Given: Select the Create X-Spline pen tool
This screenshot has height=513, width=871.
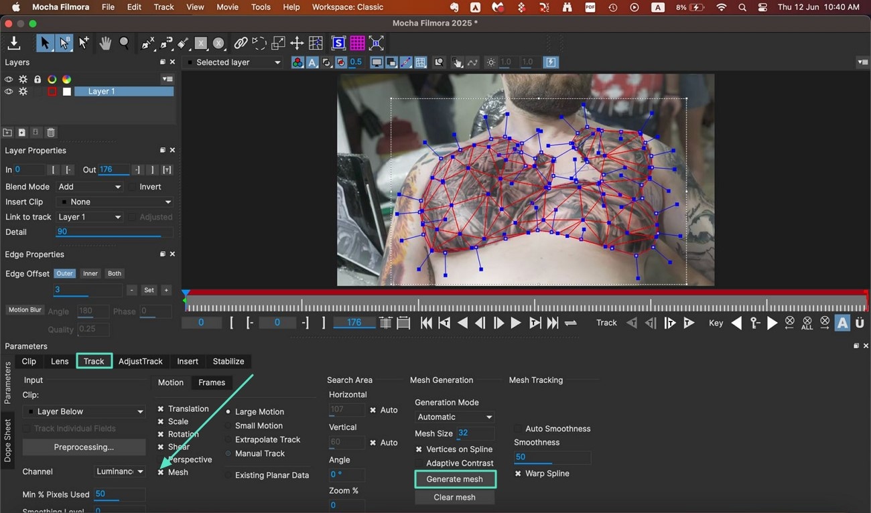Looking at the screenshot, I should (x=147, y=44).
